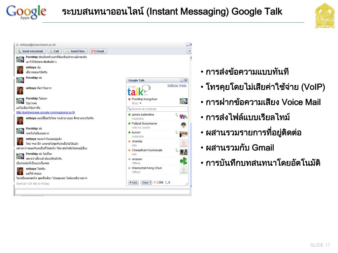This screenshot has width=338, height=253.
Task: Call tuocvn via phone icon
Action: (177, 132)
